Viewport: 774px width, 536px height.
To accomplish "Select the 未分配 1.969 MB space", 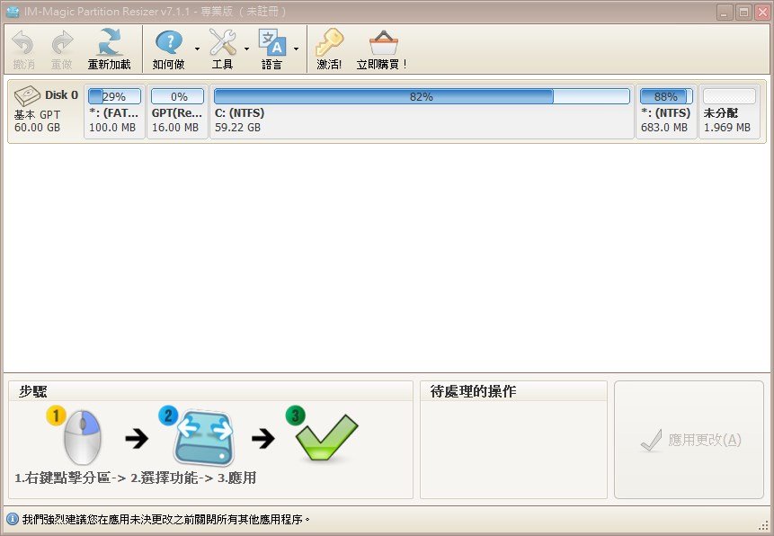I will point(729,112).
